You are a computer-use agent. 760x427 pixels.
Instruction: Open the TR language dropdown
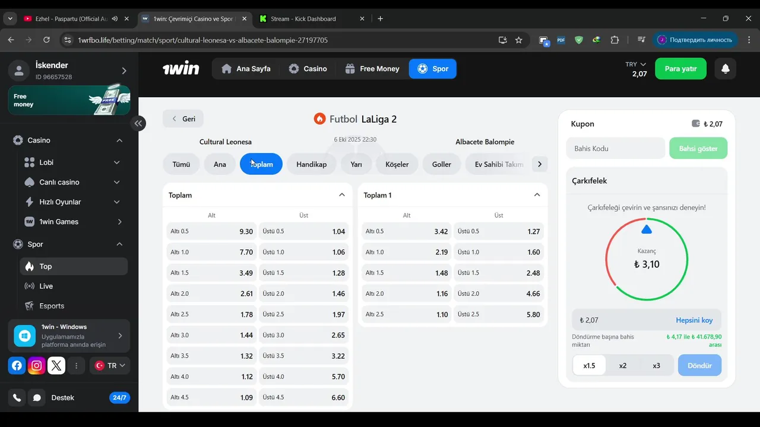(110, 365)
